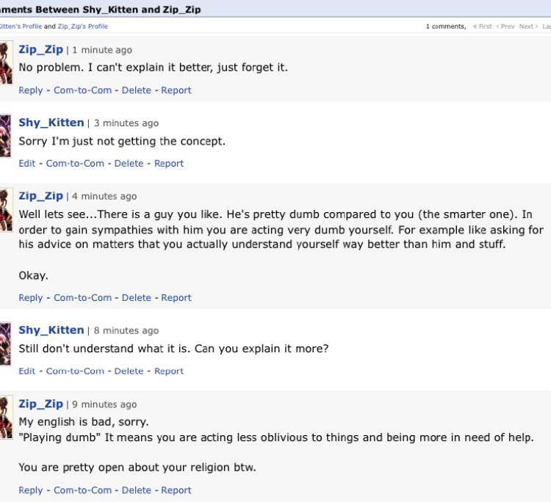Image resolution: width=551 pixels, height=502 pixels.
Task: Delete the 'No problem' comment from Zip_Zip
Action: [136, 90]
